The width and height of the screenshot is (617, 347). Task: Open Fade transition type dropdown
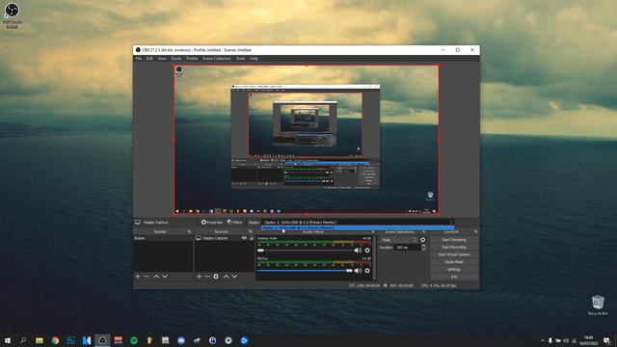(x=399, y=240)
